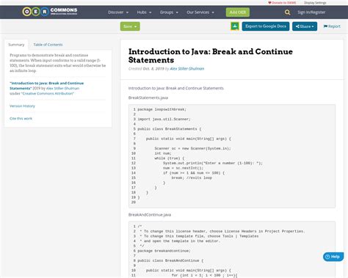This screenshot has width=348, height=278.
Task: Open the Creative Commons Attribution license link
Action: click(x=48, y=93)
